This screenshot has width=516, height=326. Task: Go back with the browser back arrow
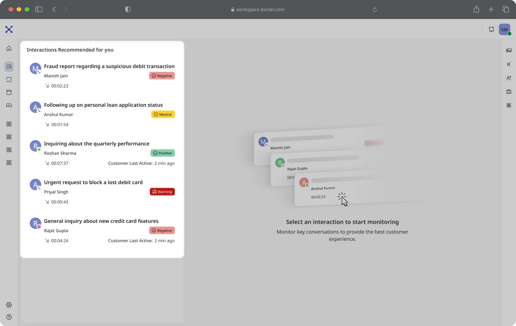click(54, 9)
